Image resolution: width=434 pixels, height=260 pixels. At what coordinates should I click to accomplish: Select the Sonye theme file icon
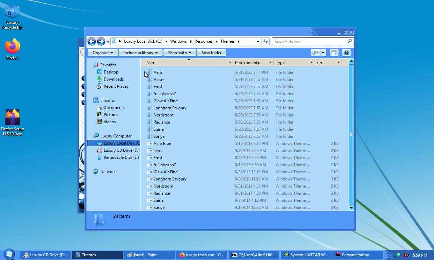149,208
